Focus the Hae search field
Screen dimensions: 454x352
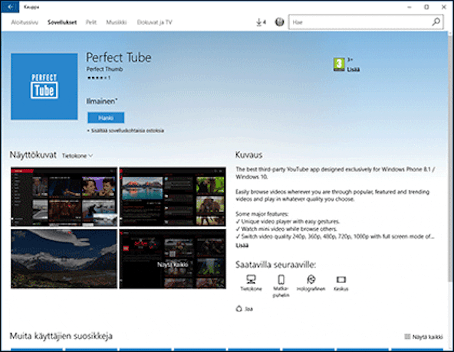(x=360, y=22)
